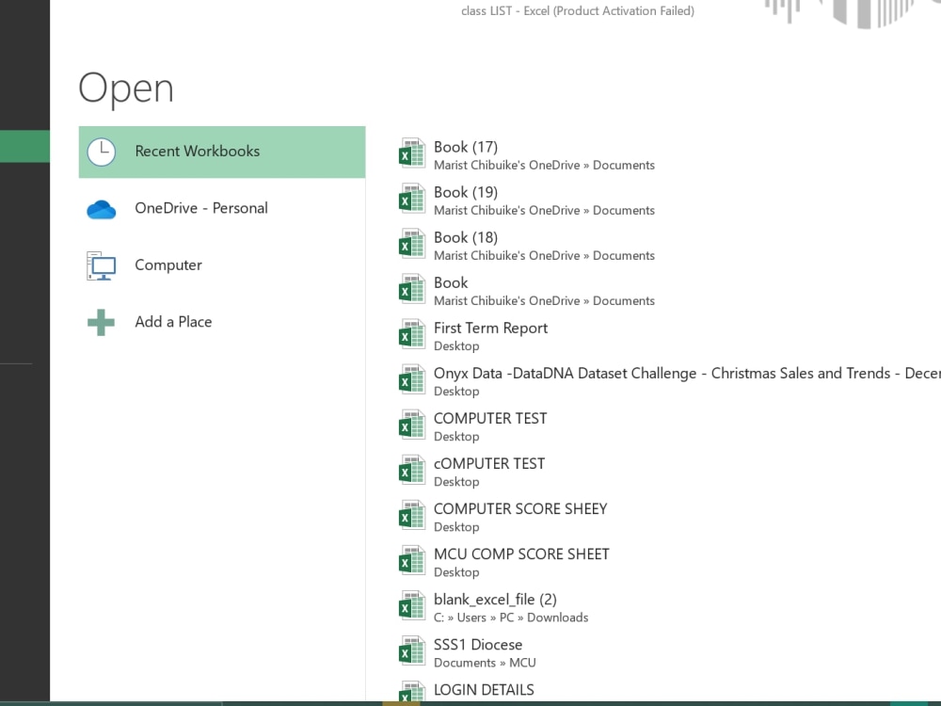Click the Excel icon for blank_excel_file (2)
This screenshot has width=941, height=706.
tap(412, 605)
